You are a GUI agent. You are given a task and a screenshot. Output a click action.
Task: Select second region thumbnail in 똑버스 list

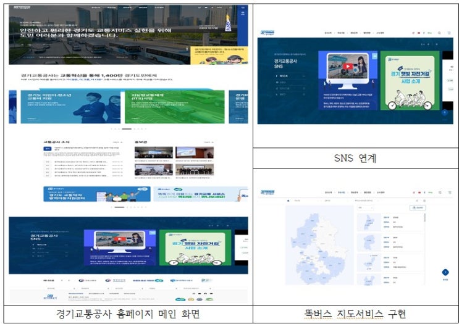click(369, 243)
